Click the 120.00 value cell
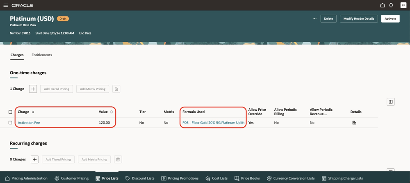Image resolution: width=410 pixels, height=183 pixels. coord(104,123)
